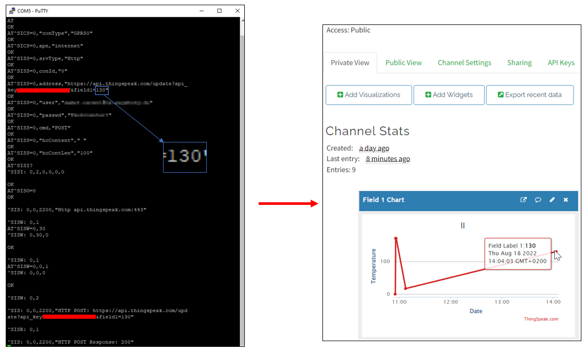Click the '8 minutes ago' last entry timestamp
This screenshot has height=351, width=585.
388,159
